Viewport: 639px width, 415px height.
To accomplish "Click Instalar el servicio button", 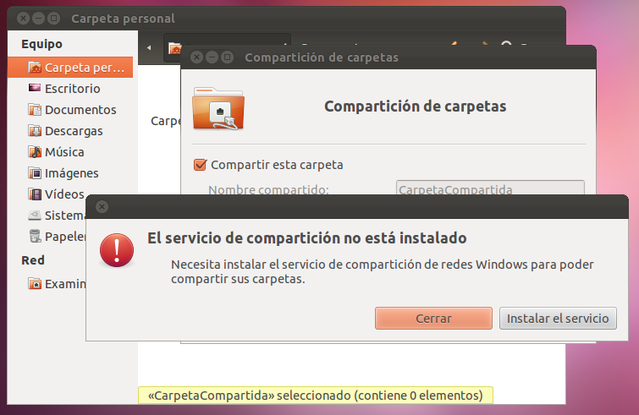I will [x=558, y=318].
